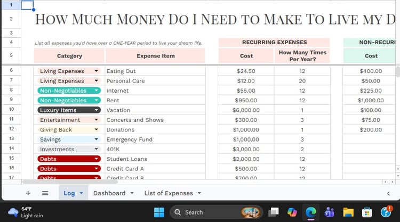This screenshot has width=400, height=222.
Task: Select frequency cell showing 20
Action: click(x=302, y=81)
